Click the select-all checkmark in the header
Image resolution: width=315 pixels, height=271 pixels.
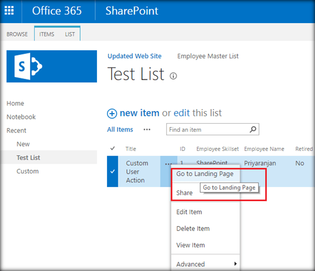point(113,149)
